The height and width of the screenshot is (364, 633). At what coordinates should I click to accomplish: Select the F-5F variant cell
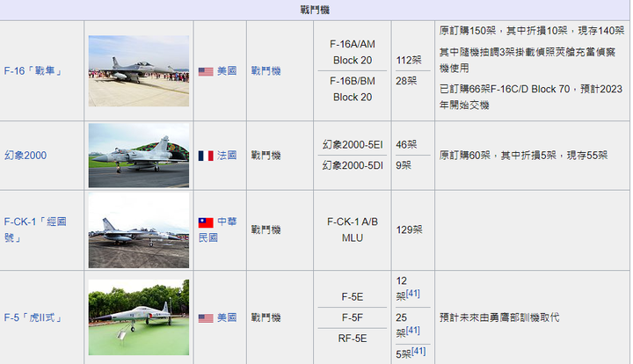coord(353,317)
